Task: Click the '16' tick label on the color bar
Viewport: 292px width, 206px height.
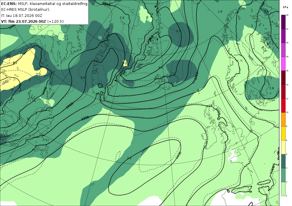Action: click(287, 71)
